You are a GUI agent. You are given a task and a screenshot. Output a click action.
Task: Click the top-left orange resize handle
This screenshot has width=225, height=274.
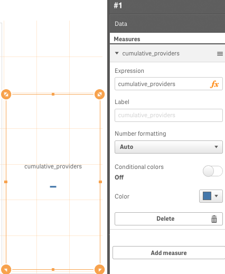6,95
